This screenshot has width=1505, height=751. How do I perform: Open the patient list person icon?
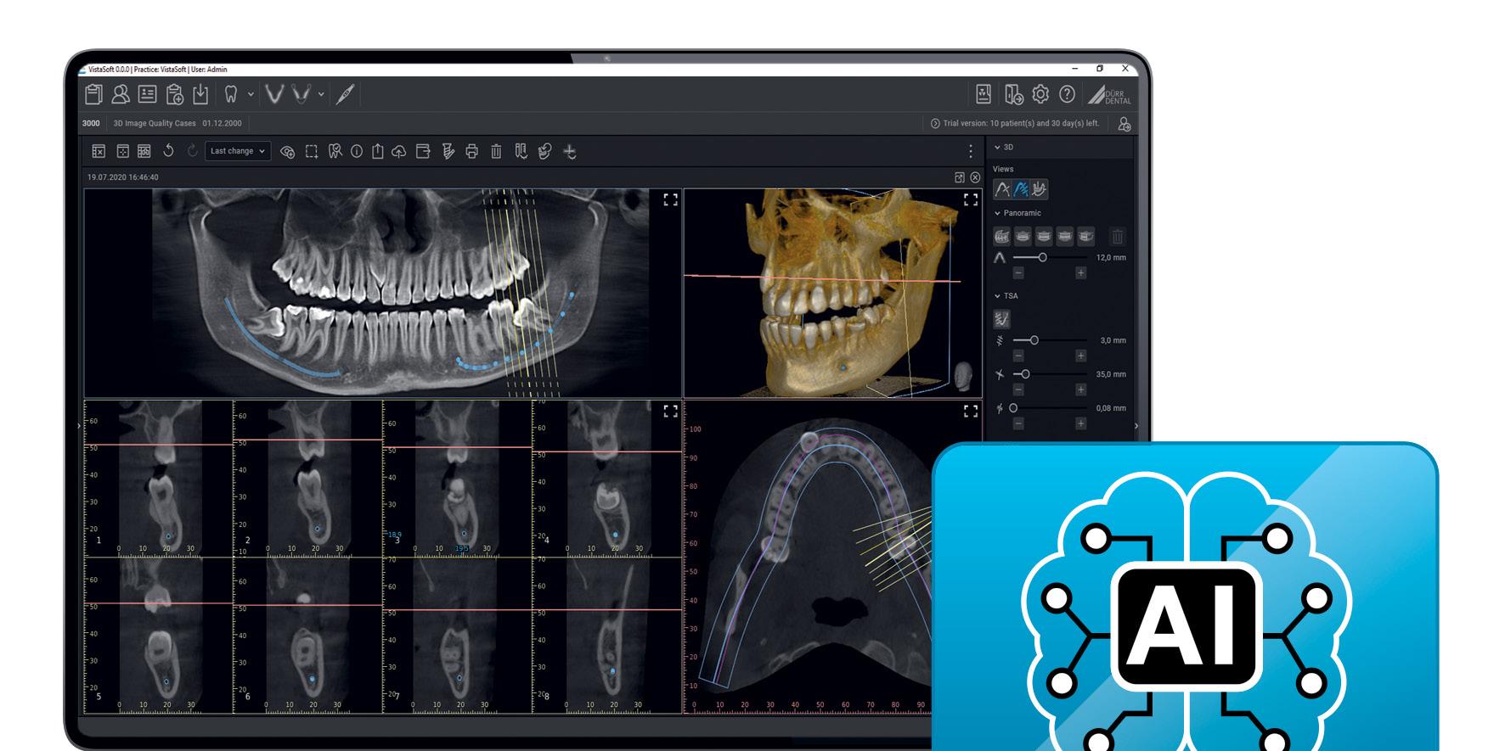pos(121,94)
